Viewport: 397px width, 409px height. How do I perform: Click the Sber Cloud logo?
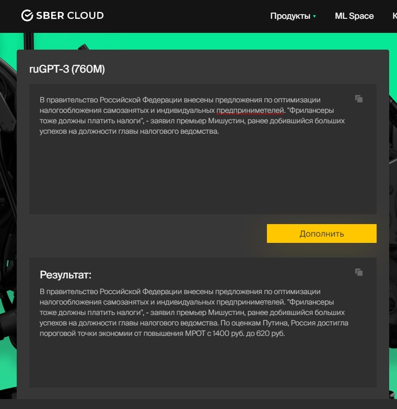[63, 16]
